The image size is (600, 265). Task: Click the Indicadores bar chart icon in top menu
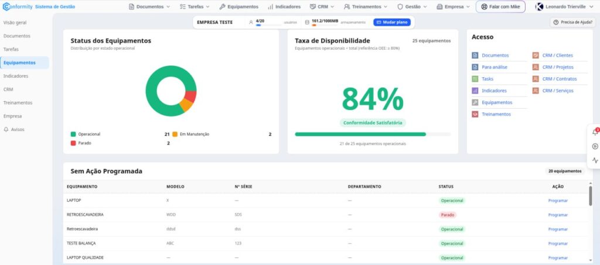pyautogui.click(x=271, y=6)
